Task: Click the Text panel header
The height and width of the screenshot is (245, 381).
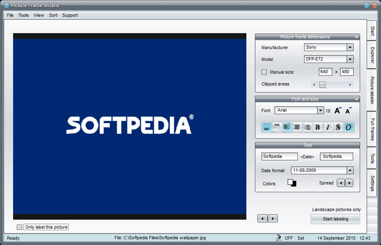Action: click(x=307, y=145)
